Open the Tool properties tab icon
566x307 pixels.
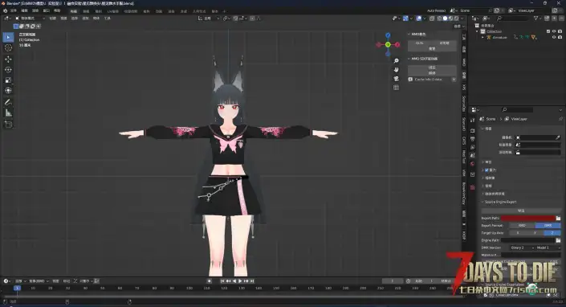click(473, 121)
